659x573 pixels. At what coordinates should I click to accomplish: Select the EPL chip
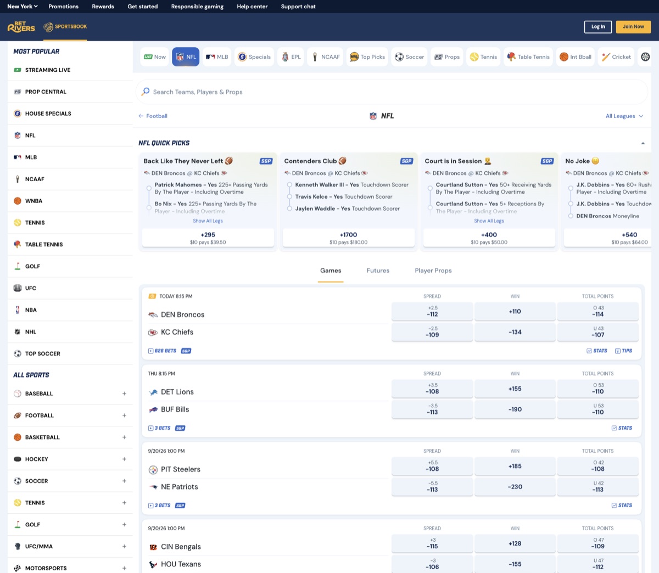tap(291, 57)
